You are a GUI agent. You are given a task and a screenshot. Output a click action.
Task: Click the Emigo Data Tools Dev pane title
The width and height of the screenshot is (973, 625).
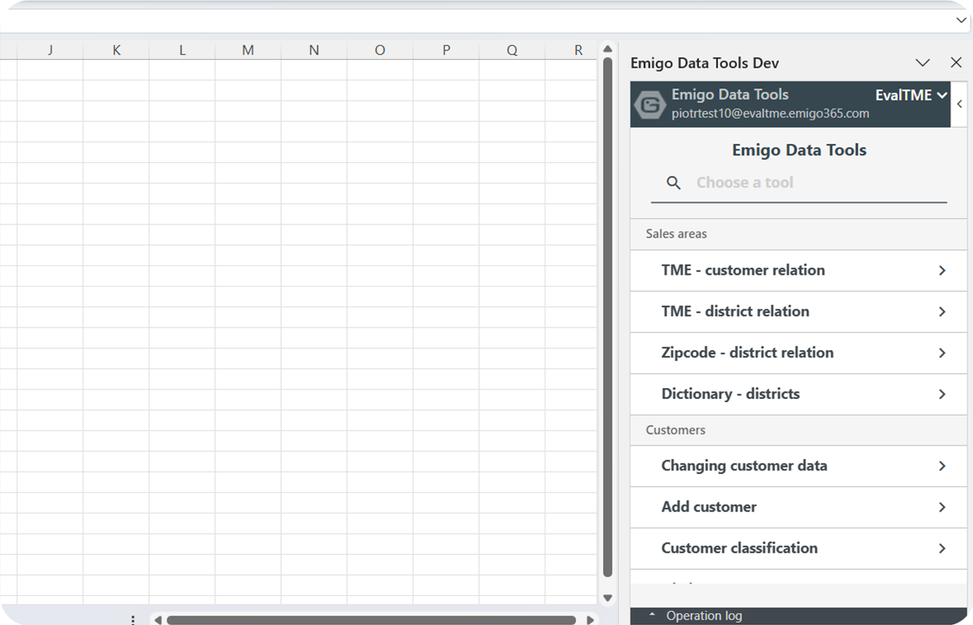[705, 63]
